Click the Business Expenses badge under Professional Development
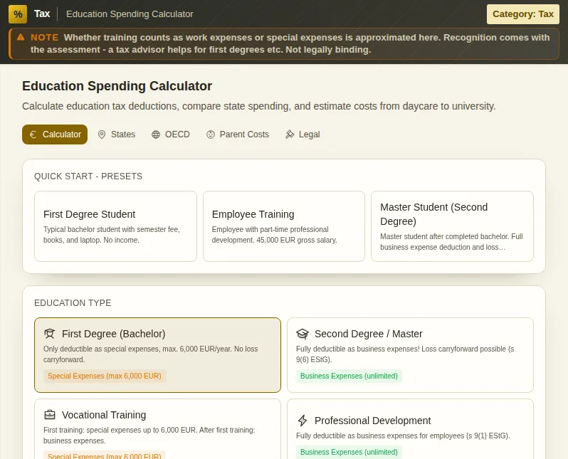The image size is (568, 459). [x=349, y=452]
